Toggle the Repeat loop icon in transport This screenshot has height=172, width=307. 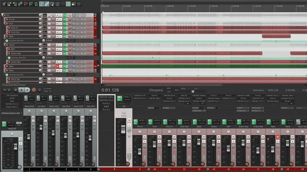[39, 90]
